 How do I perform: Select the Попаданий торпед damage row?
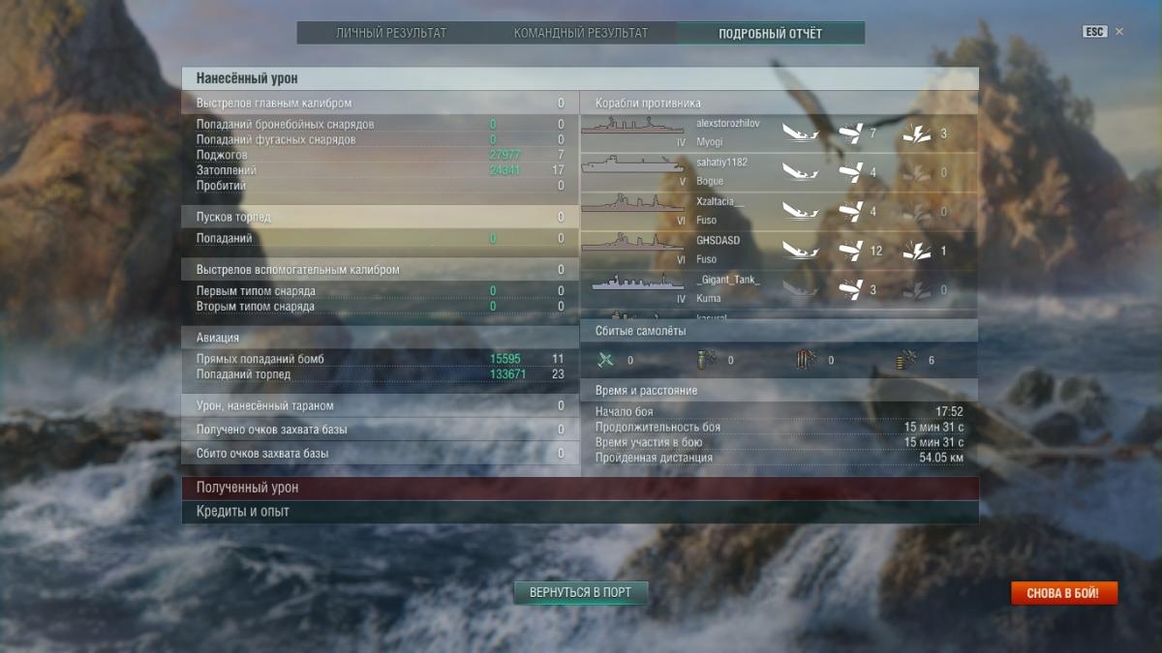coord(381,374)
